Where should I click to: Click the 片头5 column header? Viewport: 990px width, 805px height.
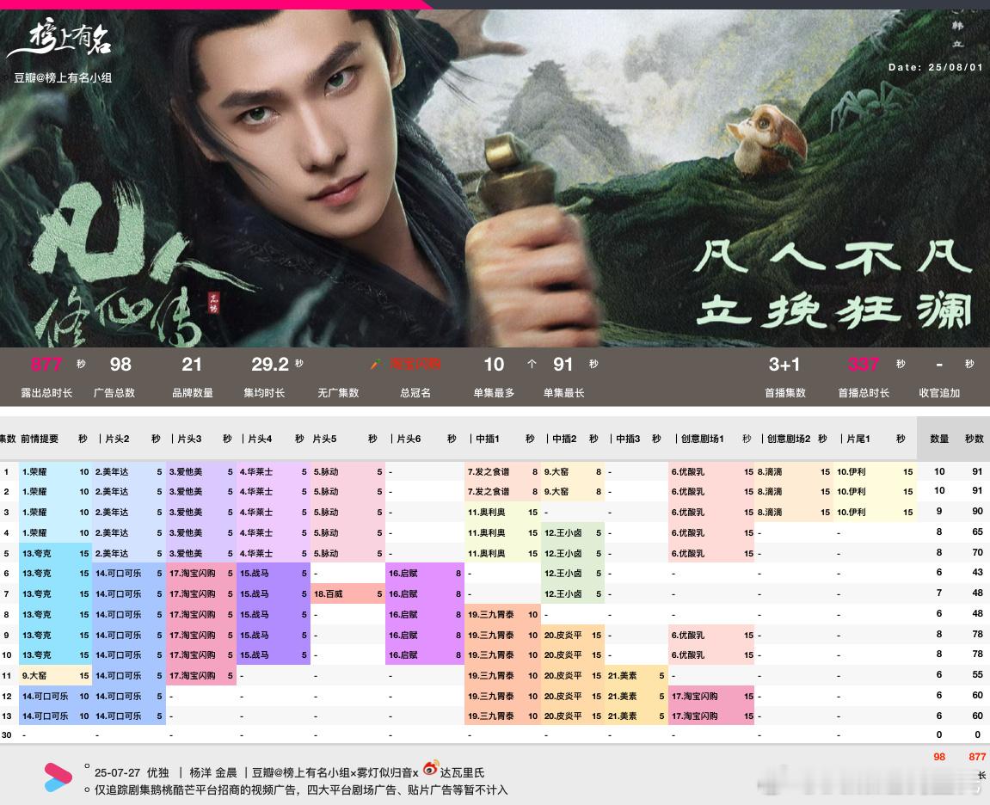pos(324,438)
